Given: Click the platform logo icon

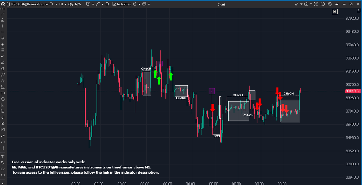Looking at the screenshot, I should pyautogui.click(x=3, y=4).
